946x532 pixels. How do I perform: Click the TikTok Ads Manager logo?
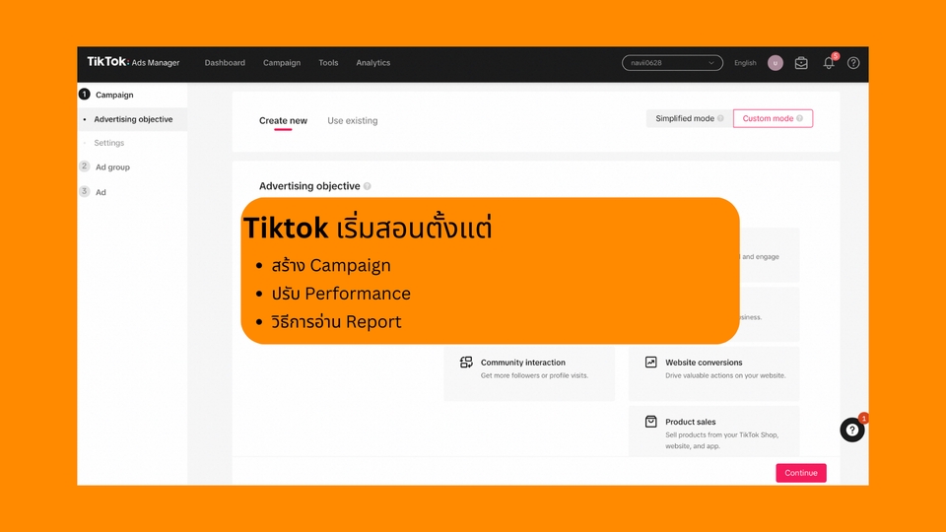click(133, 62)
